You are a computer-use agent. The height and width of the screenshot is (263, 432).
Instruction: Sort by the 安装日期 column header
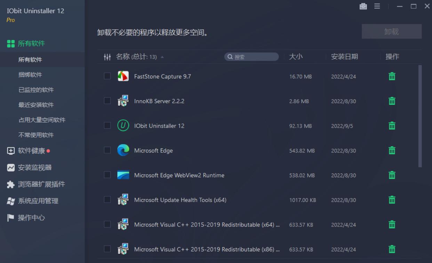click(x=344, y=57)
